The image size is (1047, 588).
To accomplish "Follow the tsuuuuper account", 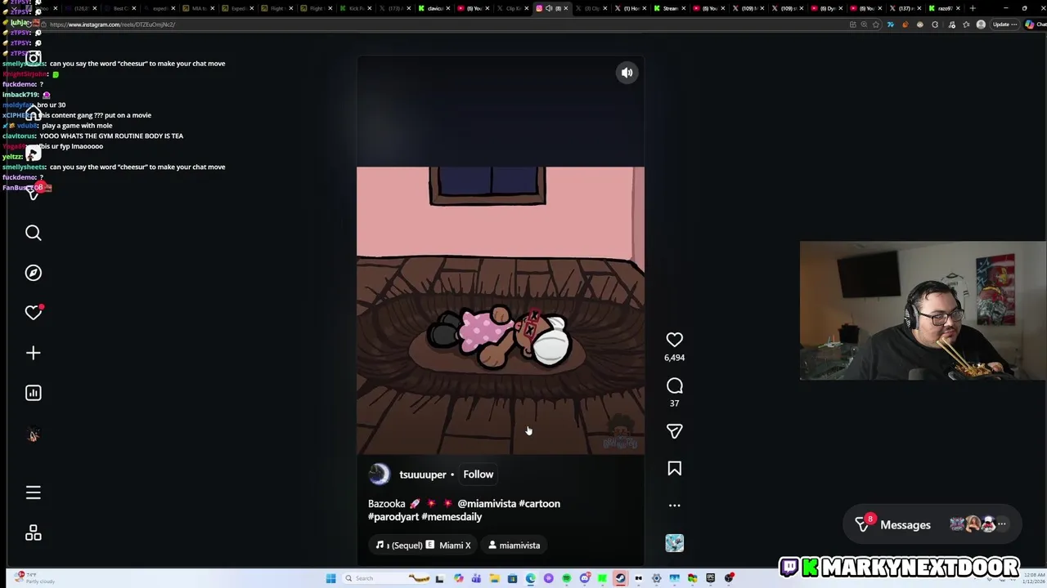I will tap(479, 474).
